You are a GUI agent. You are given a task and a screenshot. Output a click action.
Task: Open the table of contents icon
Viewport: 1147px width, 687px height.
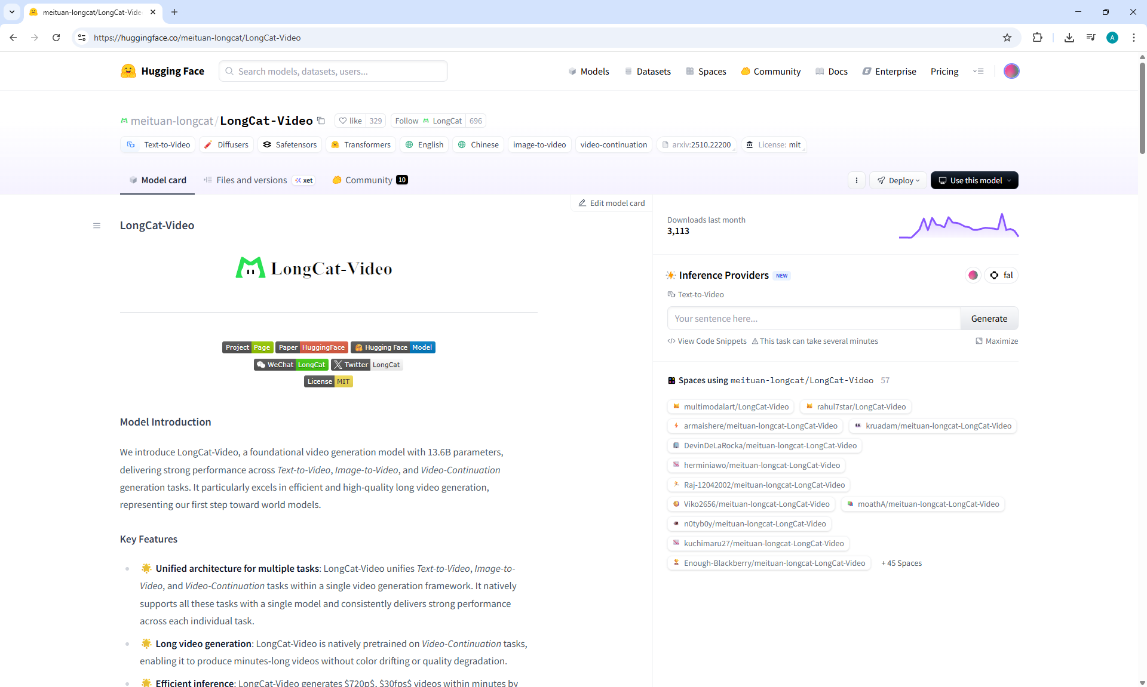pos(97,226)
